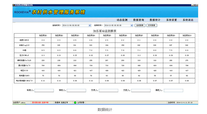Expand the 起始时间 date dropdown arrow
This screenshot has height=114, width=207.
point(90,25)
